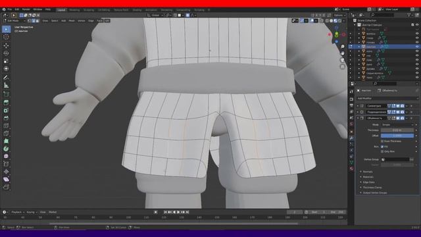Toggle eye icon of last outliner row
This screenshot has width=421, height=237.
pos(417,78)
